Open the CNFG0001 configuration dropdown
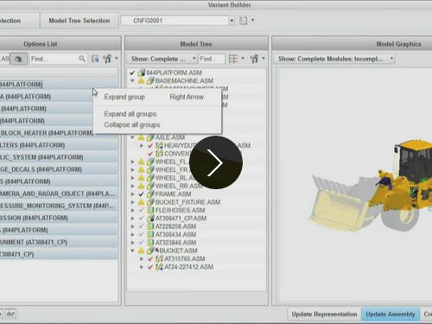432x324 pixels. point(232,21)
